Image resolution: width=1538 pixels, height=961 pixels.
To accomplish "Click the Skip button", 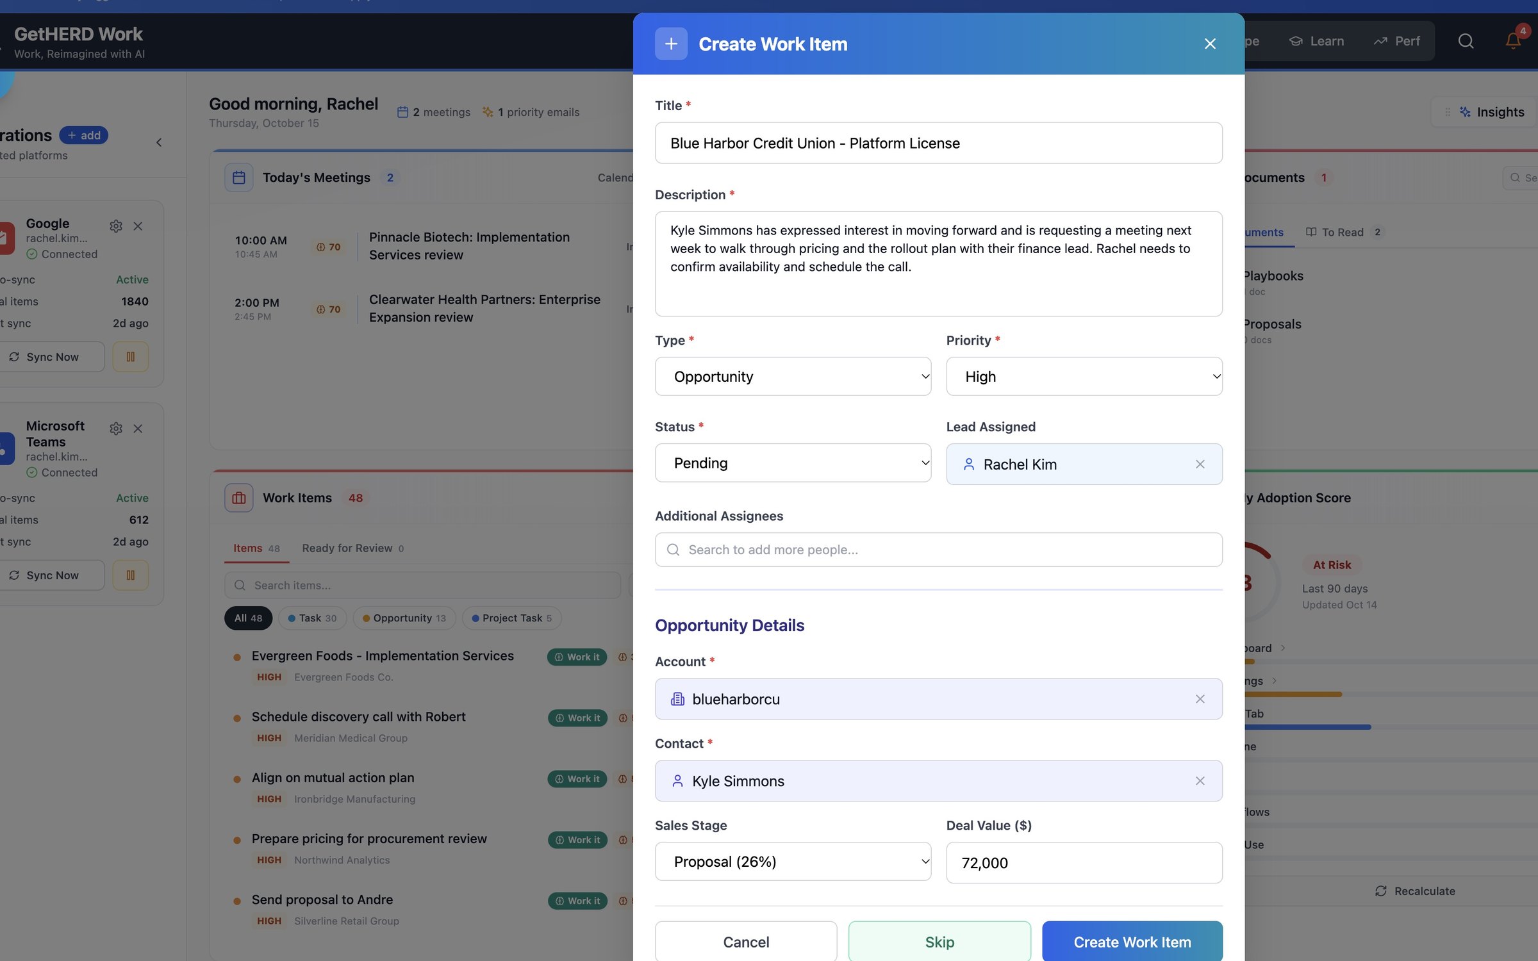I will (939, 942).
